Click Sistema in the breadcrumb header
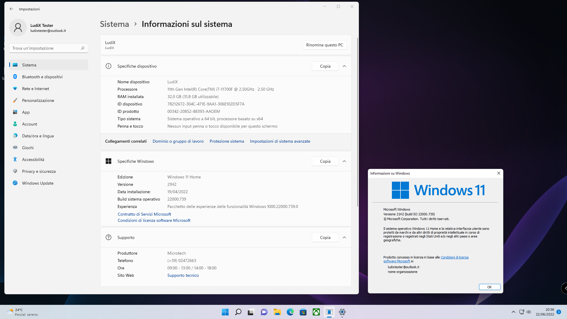The width and height of the screenshot is (567, 319). pos(114,24)
